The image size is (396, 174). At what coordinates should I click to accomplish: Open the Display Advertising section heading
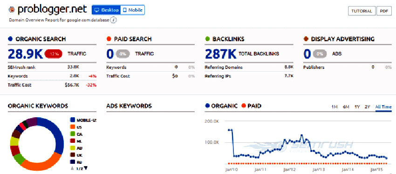pyautogui.click(x=343, y=39)
